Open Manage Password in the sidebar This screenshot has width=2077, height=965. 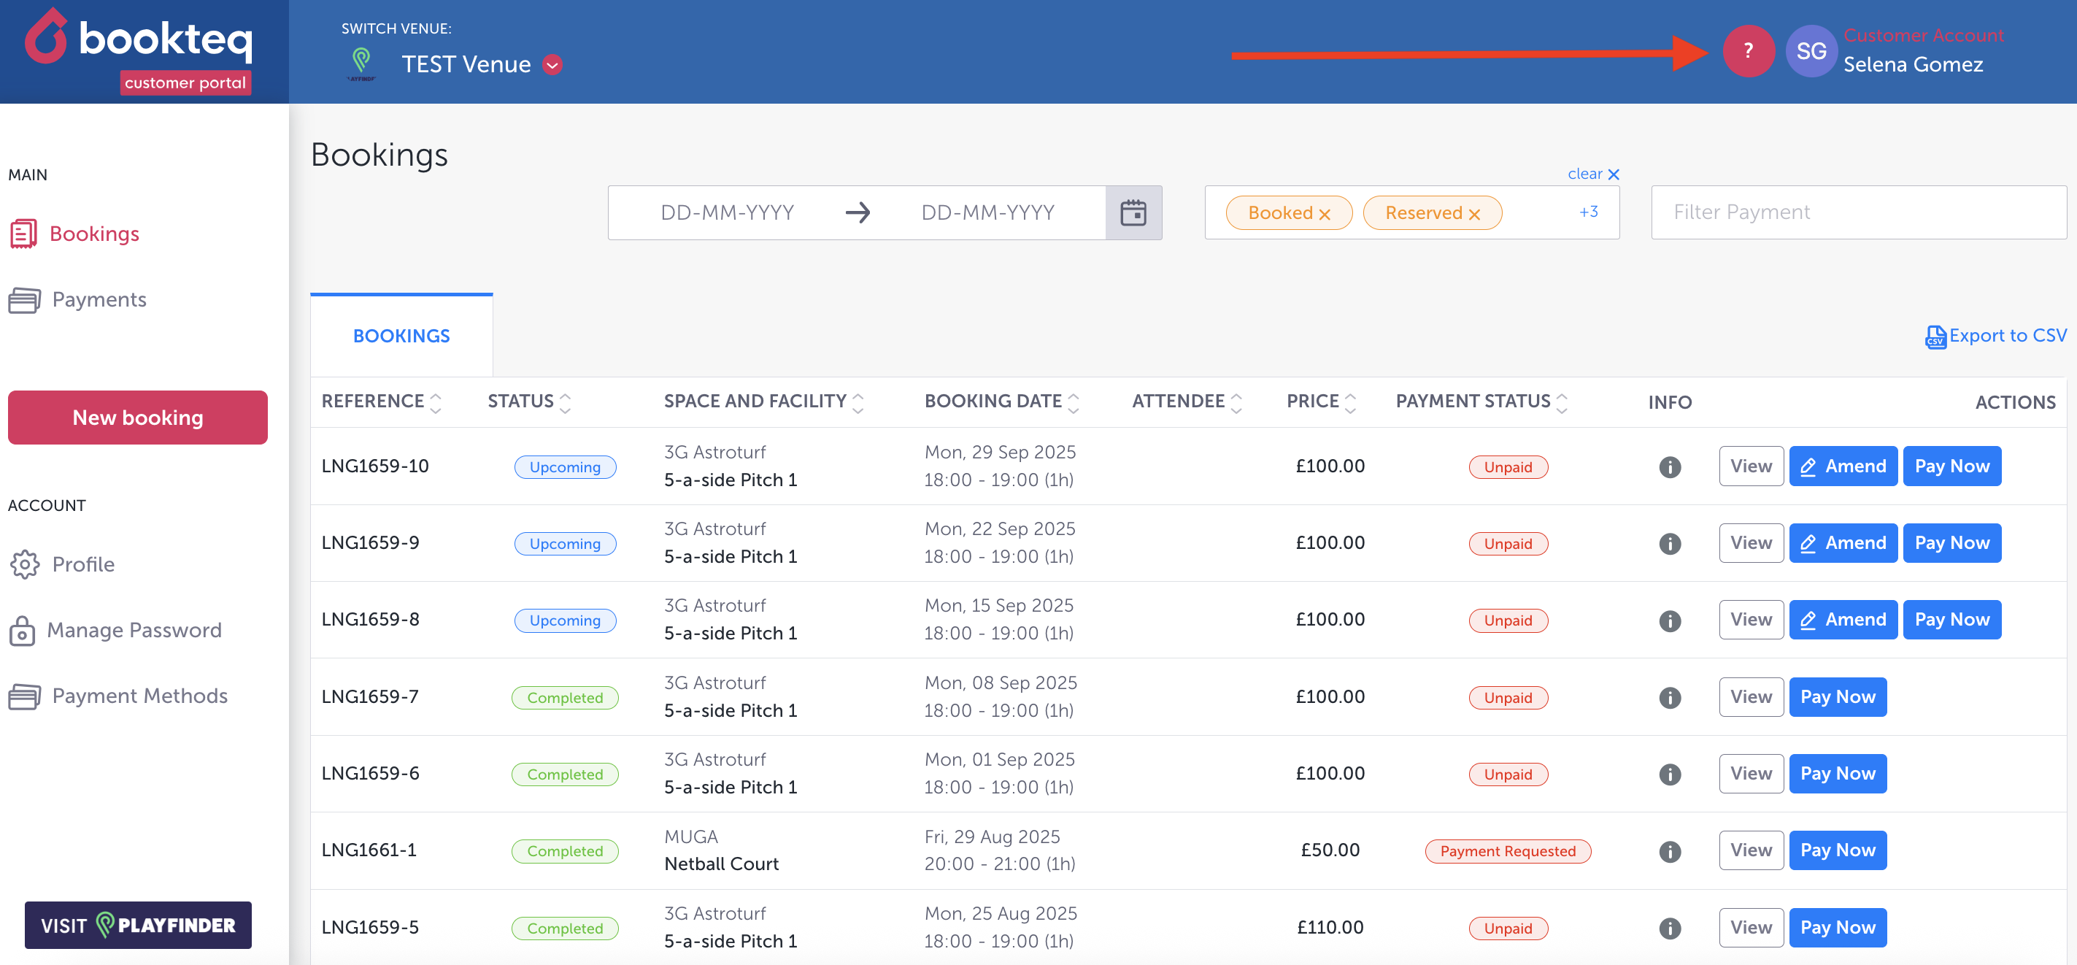134,630
